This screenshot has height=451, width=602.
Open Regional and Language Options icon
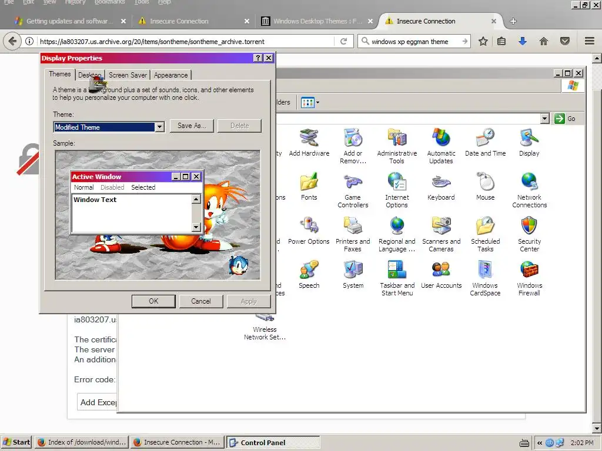coord(397,234)
